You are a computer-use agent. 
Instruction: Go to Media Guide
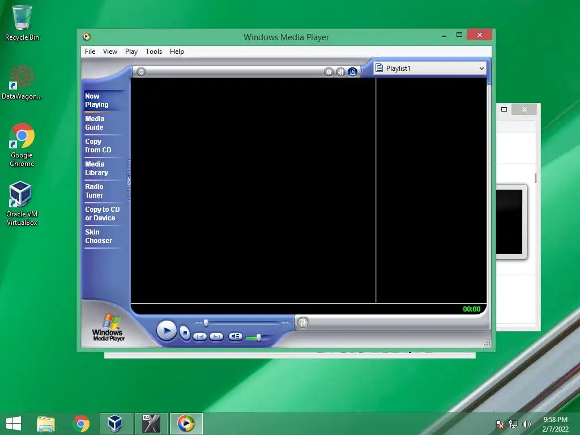(95, 123)
